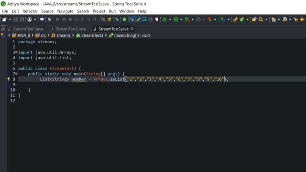Open the Navigate menu
Screen dimensions: 306x172
pos(65,11)
